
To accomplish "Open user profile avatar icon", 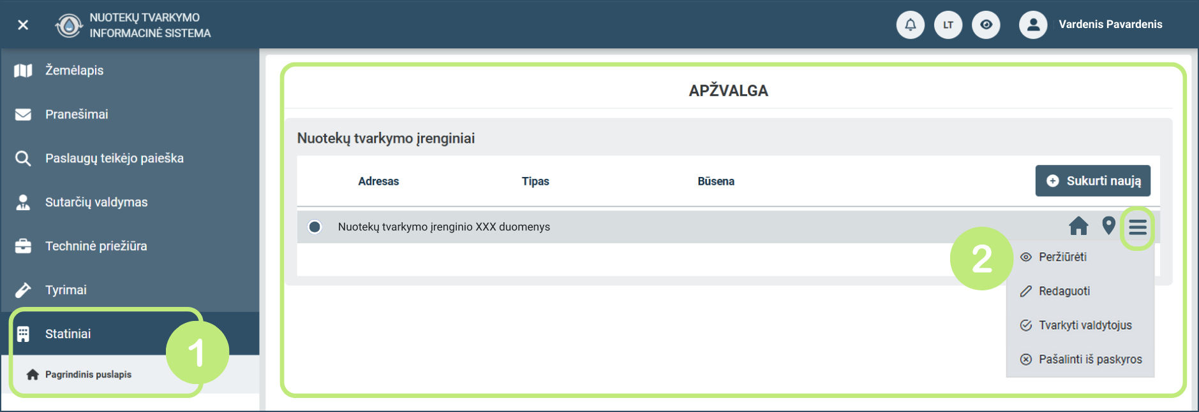I will click(x=1033, y=25).
